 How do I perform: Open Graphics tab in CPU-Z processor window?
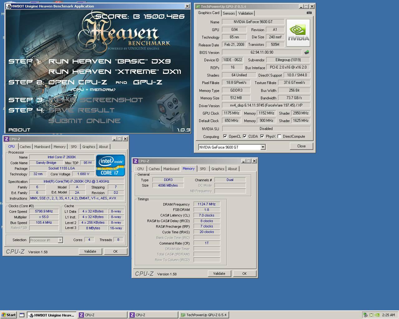click(89, 147)
